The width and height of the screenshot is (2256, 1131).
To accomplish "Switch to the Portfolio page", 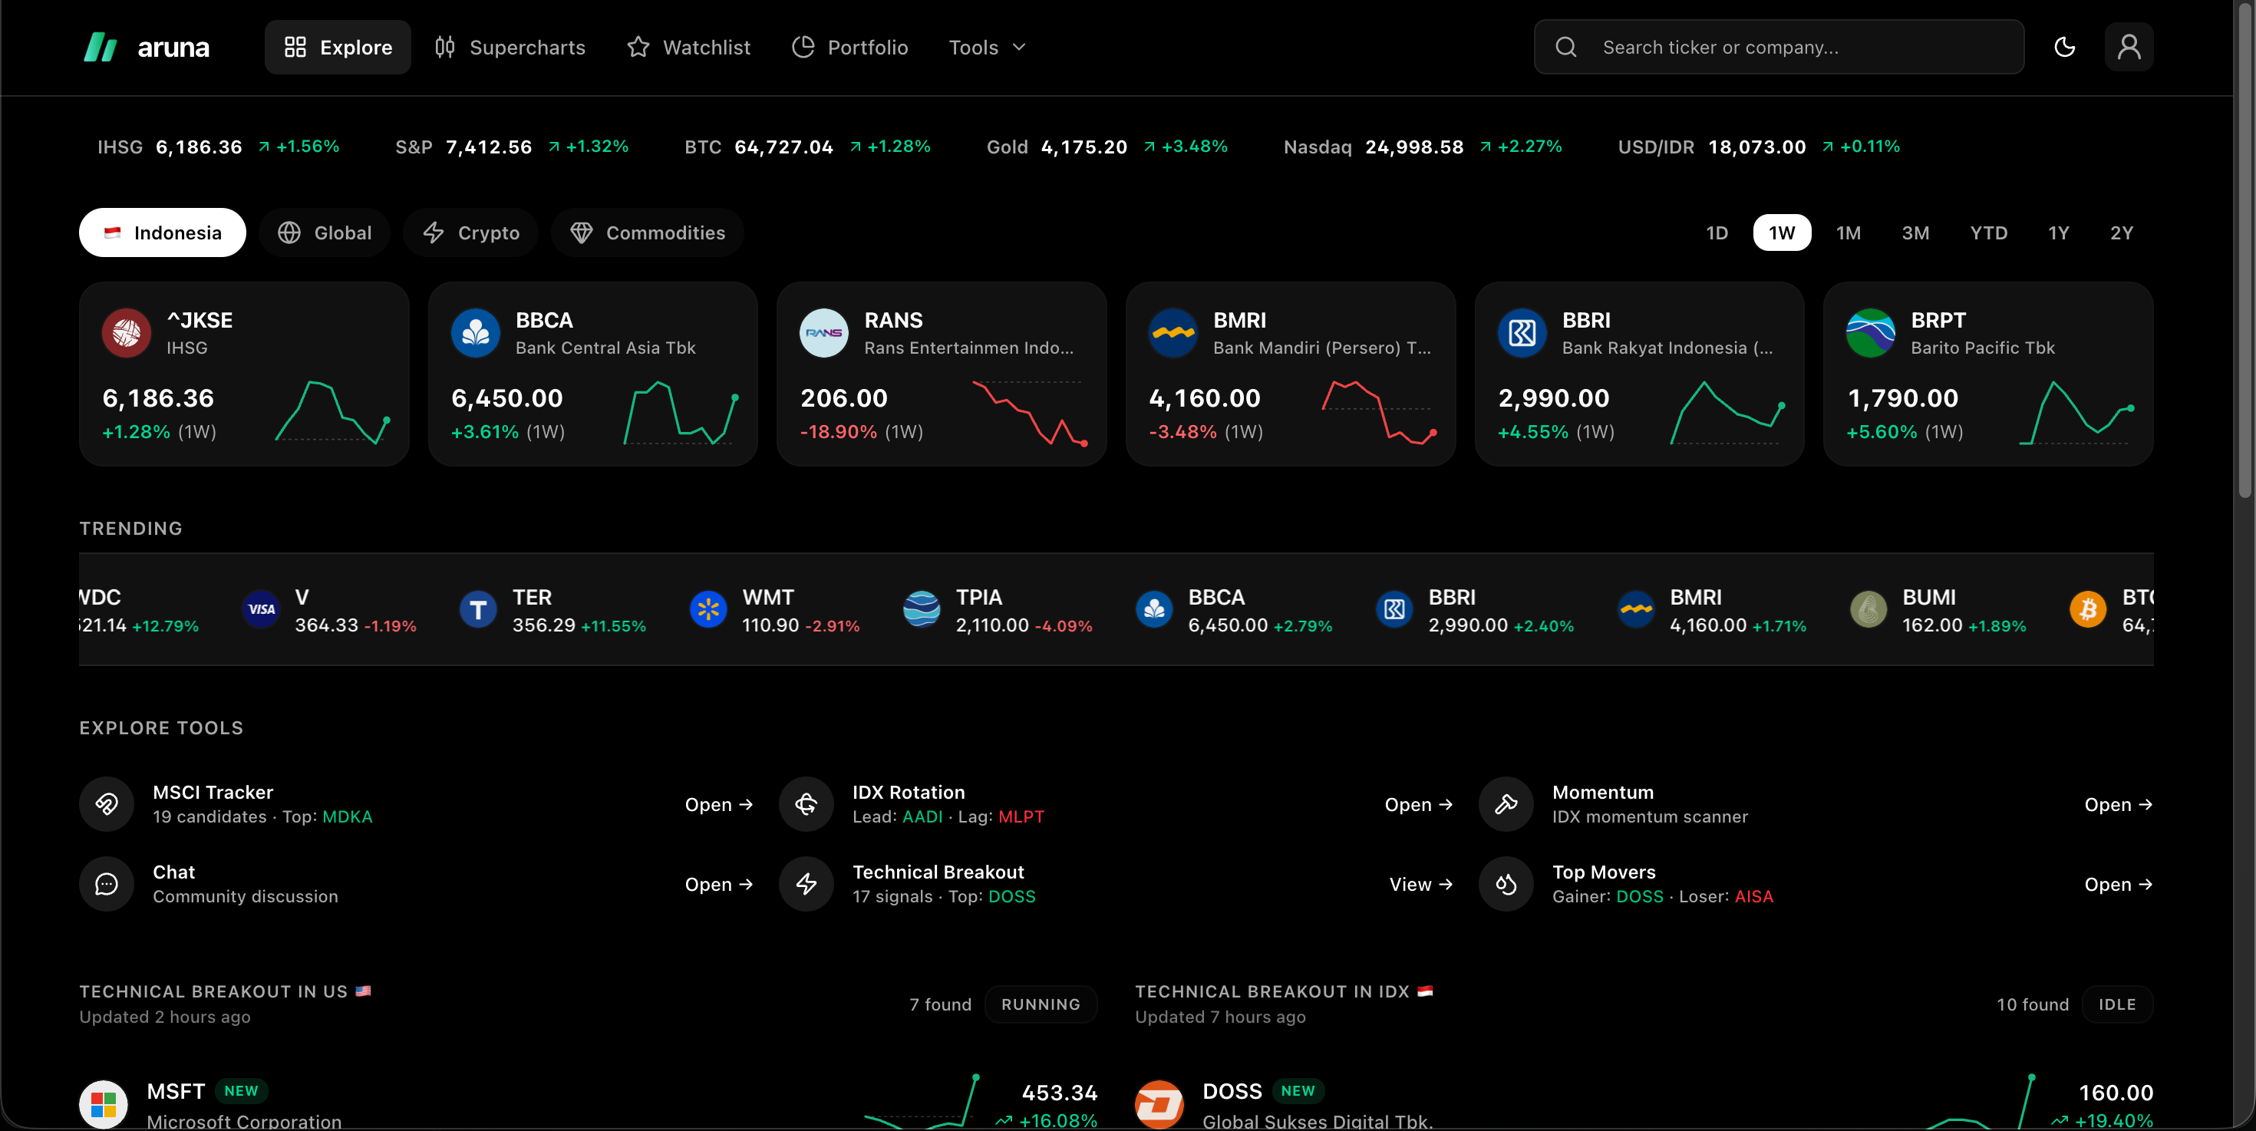I will point(850,48).
